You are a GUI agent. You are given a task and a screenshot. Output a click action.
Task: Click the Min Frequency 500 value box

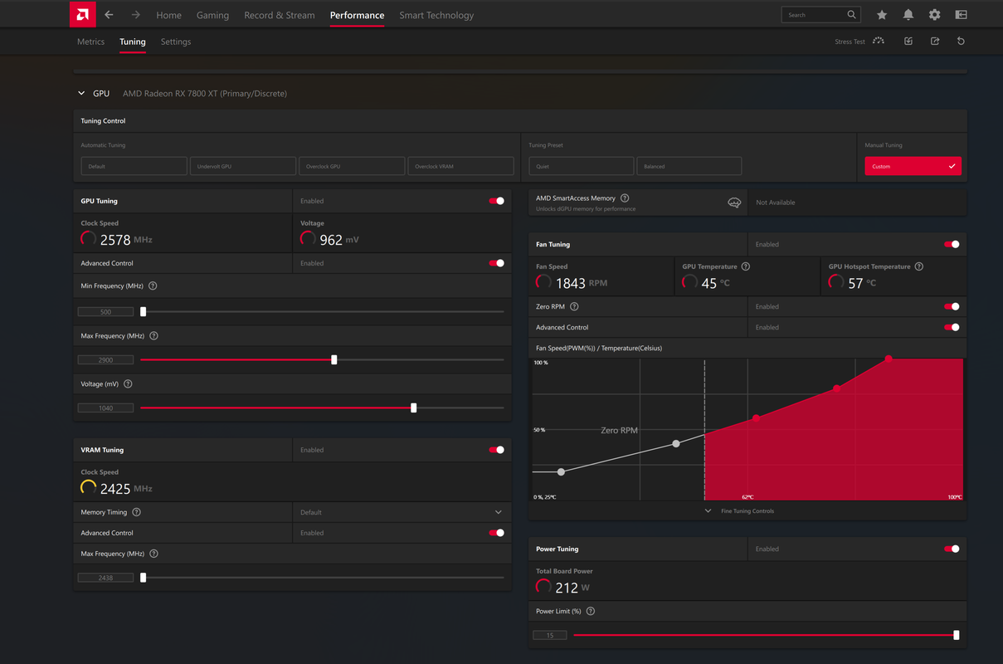105,312
